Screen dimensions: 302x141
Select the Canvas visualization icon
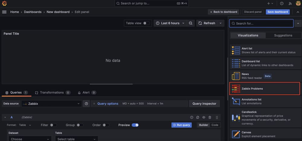tap(236, 134)
